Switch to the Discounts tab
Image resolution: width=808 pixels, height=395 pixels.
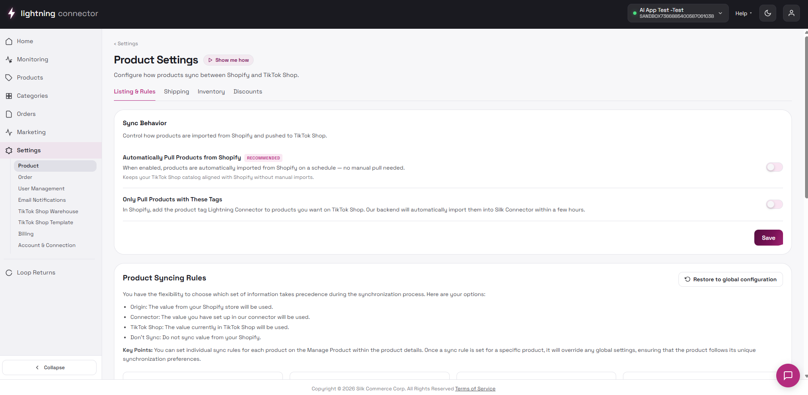coord(248,92)
